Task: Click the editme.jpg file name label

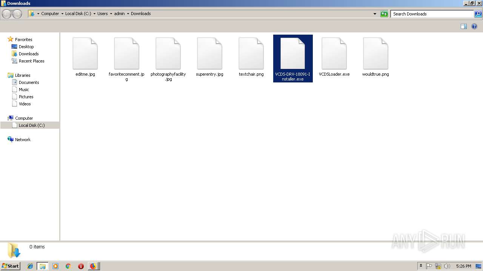Action: click(85, 74)
